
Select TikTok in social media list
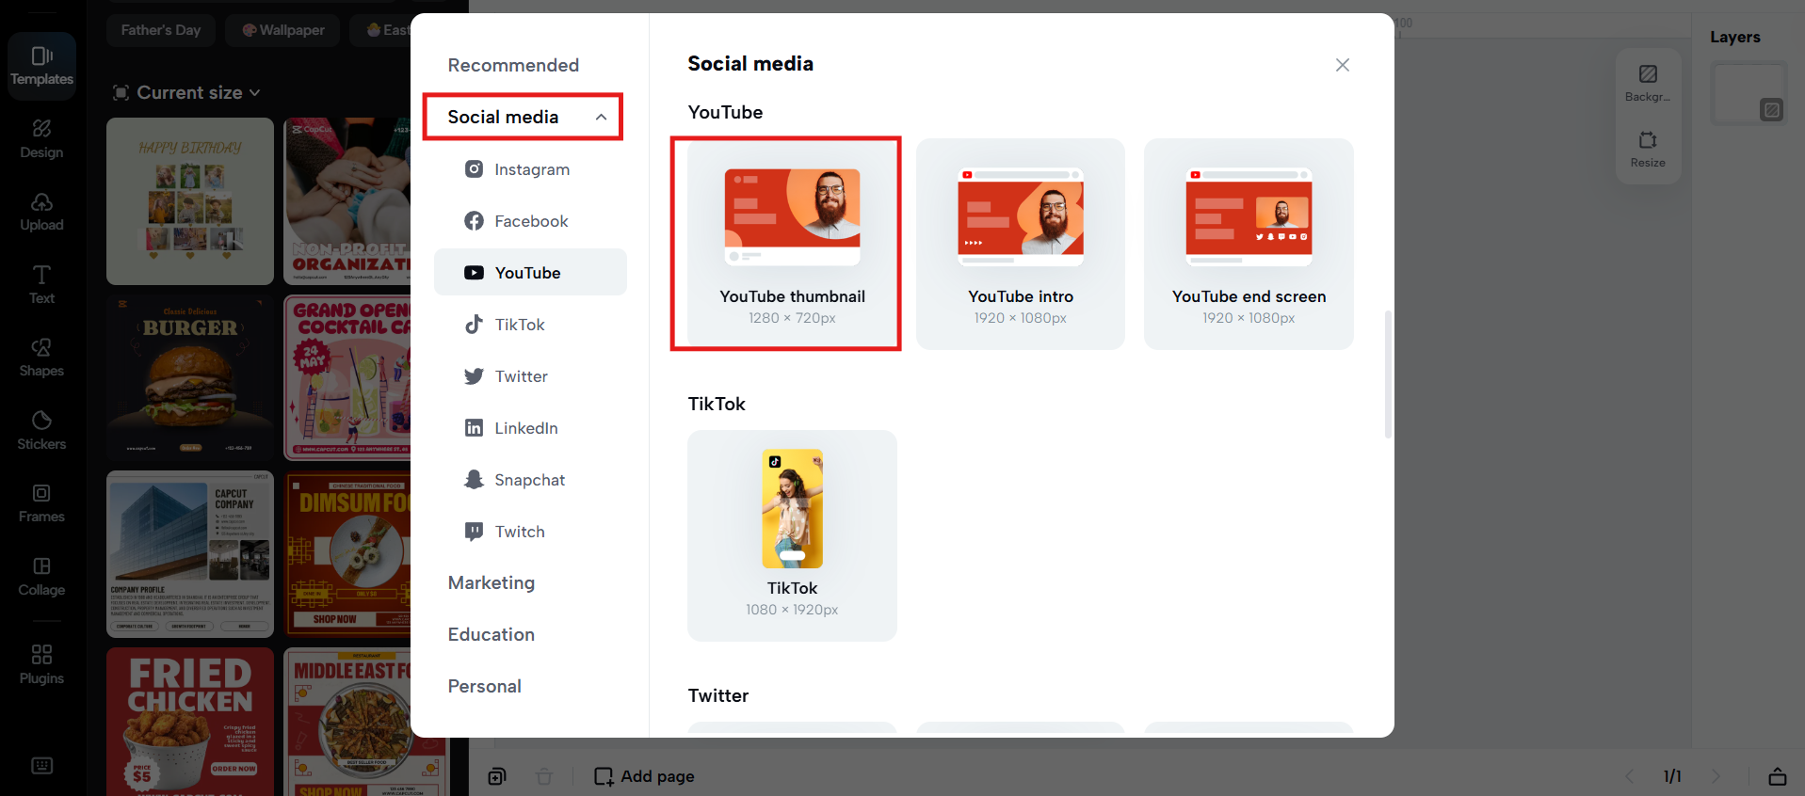[x=530, y=325]
